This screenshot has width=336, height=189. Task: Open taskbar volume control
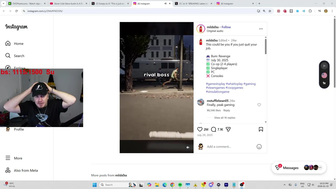pyautogui.click(x=313, y=185)
